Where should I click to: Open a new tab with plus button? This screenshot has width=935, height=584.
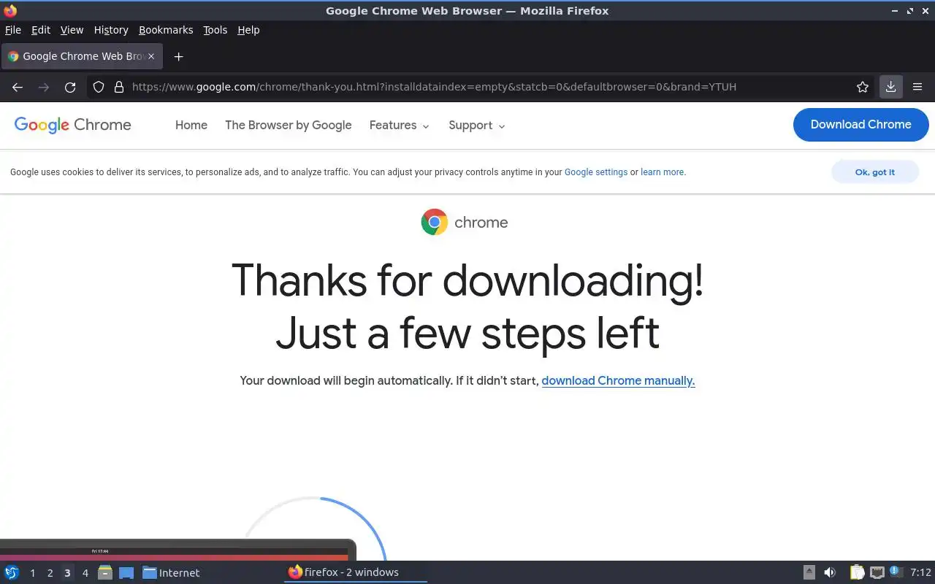[x=178, y=56]
